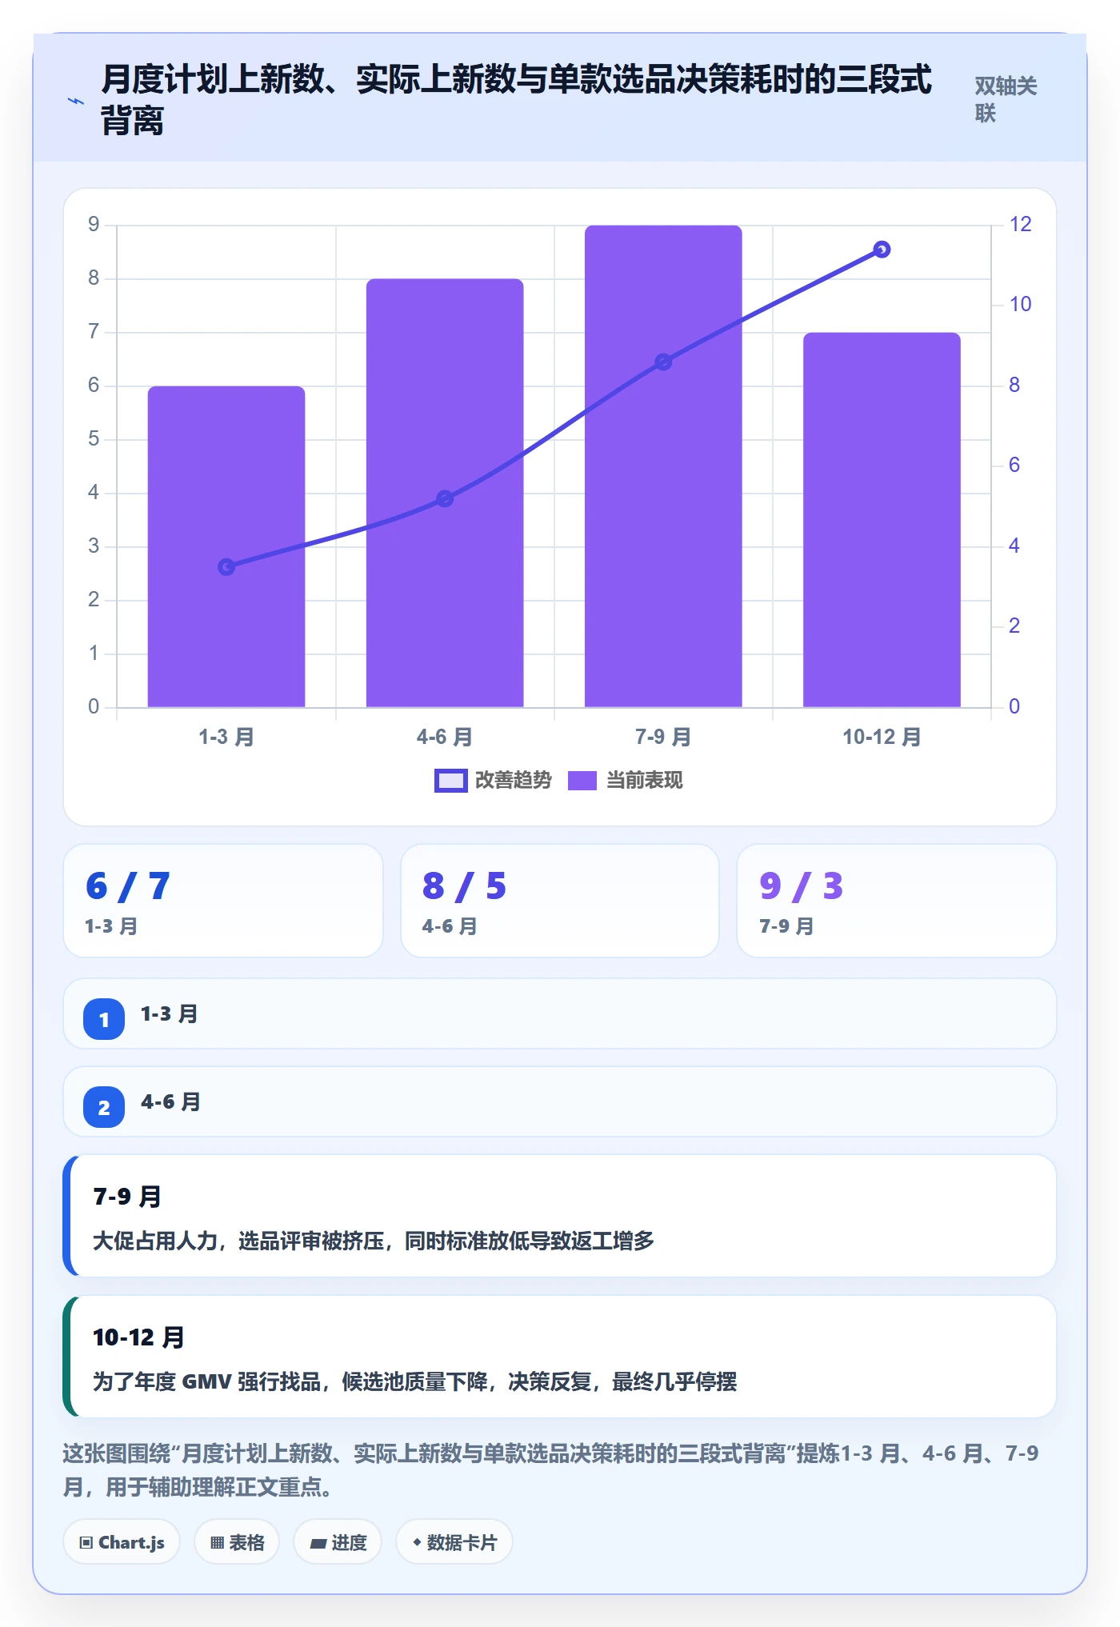Click the 7-9 月 card heading above 大促占用人力
The width and height of the screenshot is (1120, 1627).
(127, 1197)
